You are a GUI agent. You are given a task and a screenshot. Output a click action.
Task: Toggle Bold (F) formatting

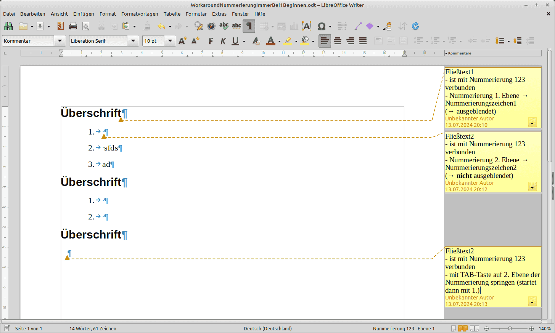pyautogui.click(x=211, y=41)
